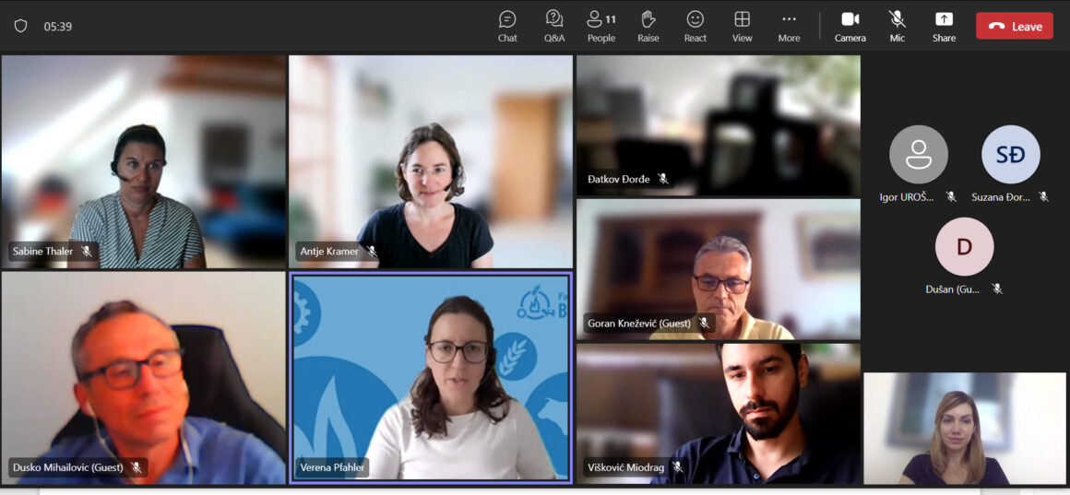Click the shield security icon
Screen dimensions: 1070x495
point(20,26)
